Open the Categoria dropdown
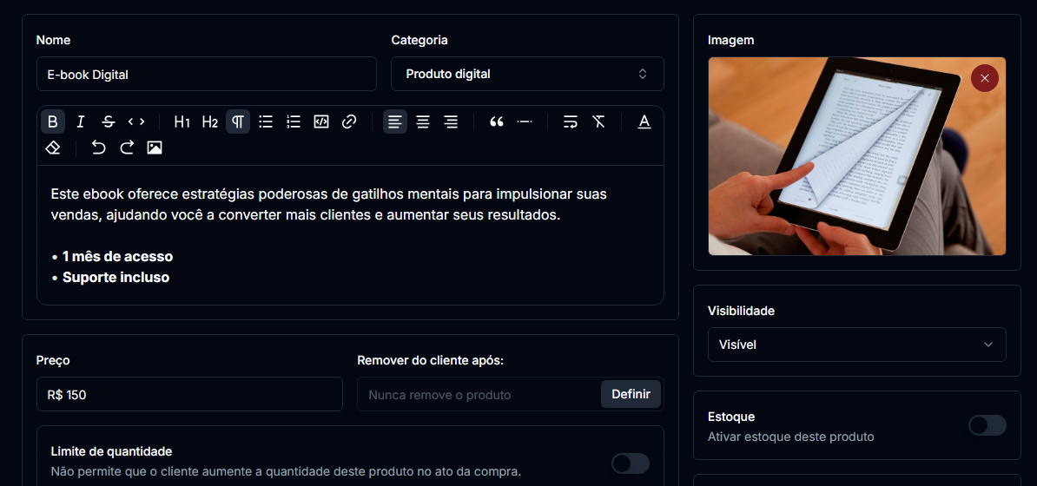 pyautogui.click(x=527, y=74)
